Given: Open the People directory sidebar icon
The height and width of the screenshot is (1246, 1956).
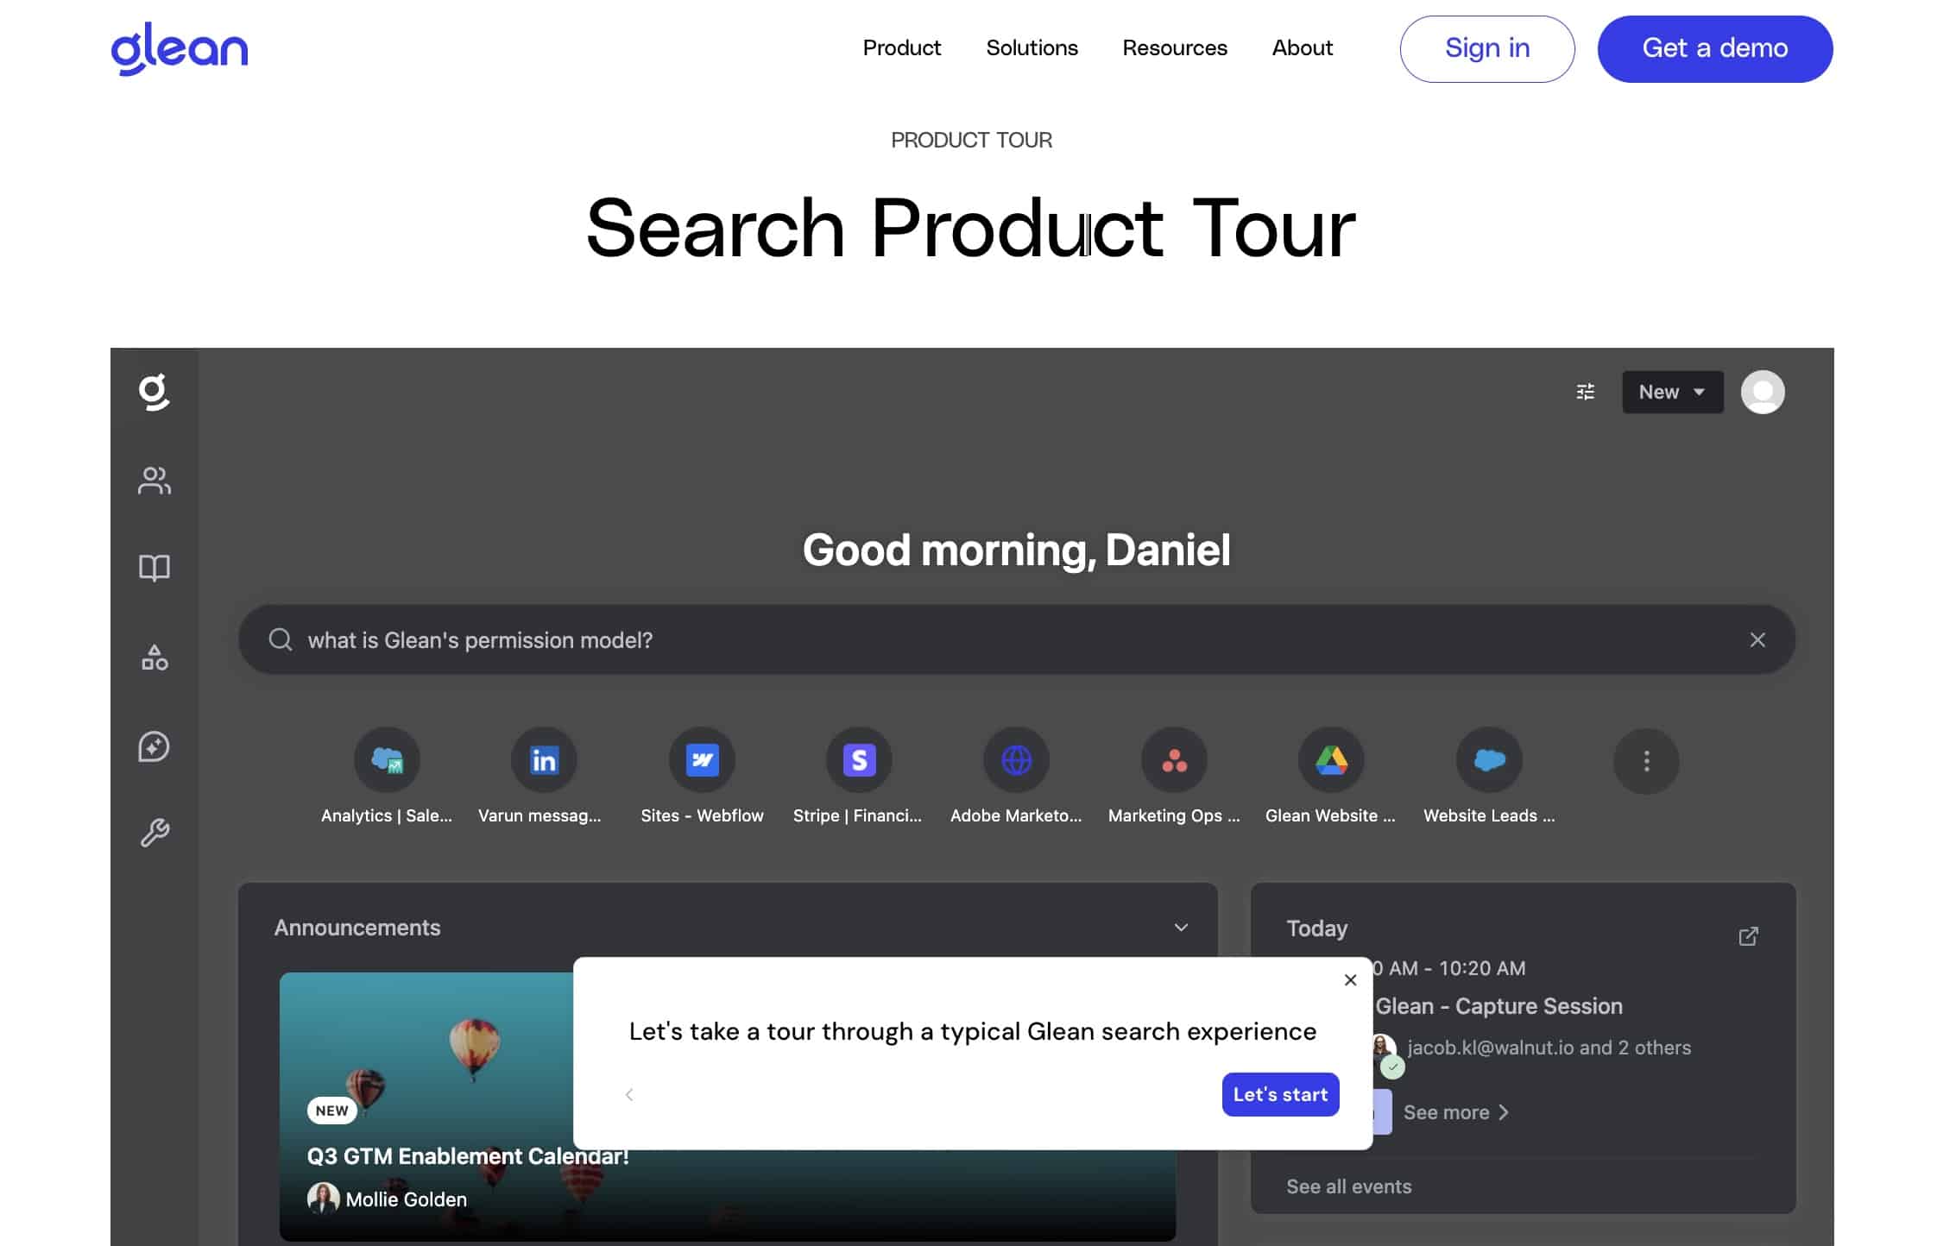Looking at the screenshot, I should 154,481.
